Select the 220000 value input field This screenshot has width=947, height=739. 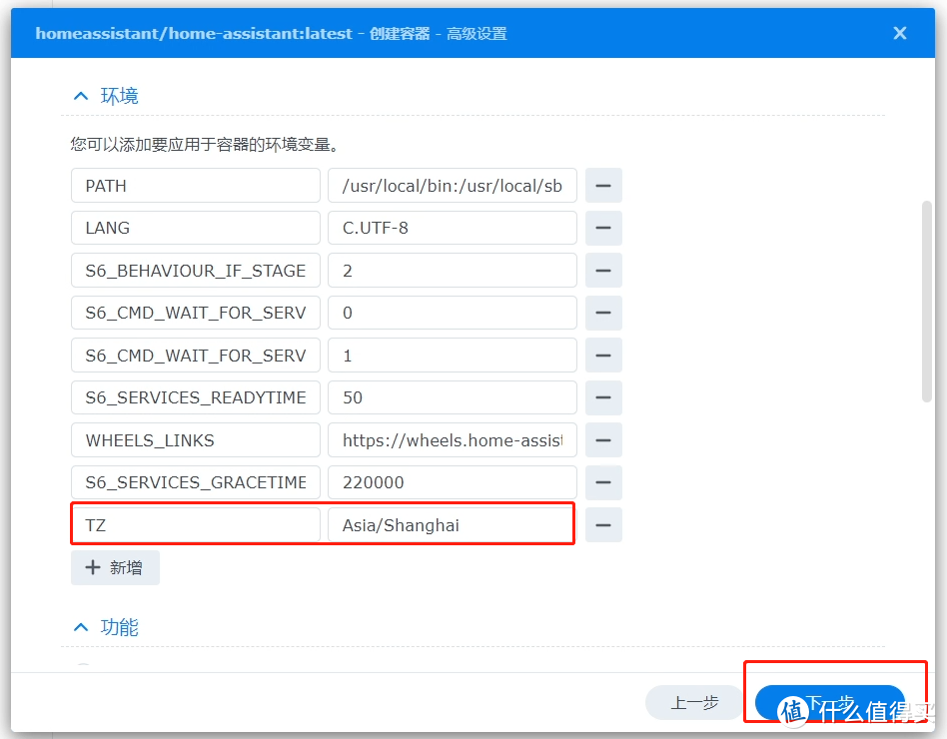[452, 482]
